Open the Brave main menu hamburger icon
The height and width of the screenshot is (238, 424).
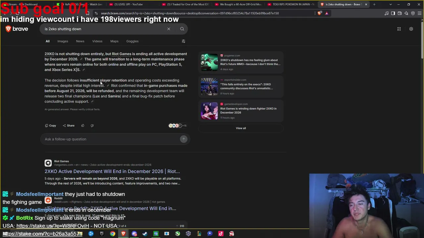coord(419,13)
